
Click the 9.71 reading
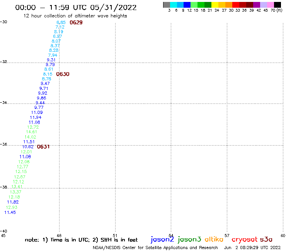pyautogui.click(x=44, y=88)
